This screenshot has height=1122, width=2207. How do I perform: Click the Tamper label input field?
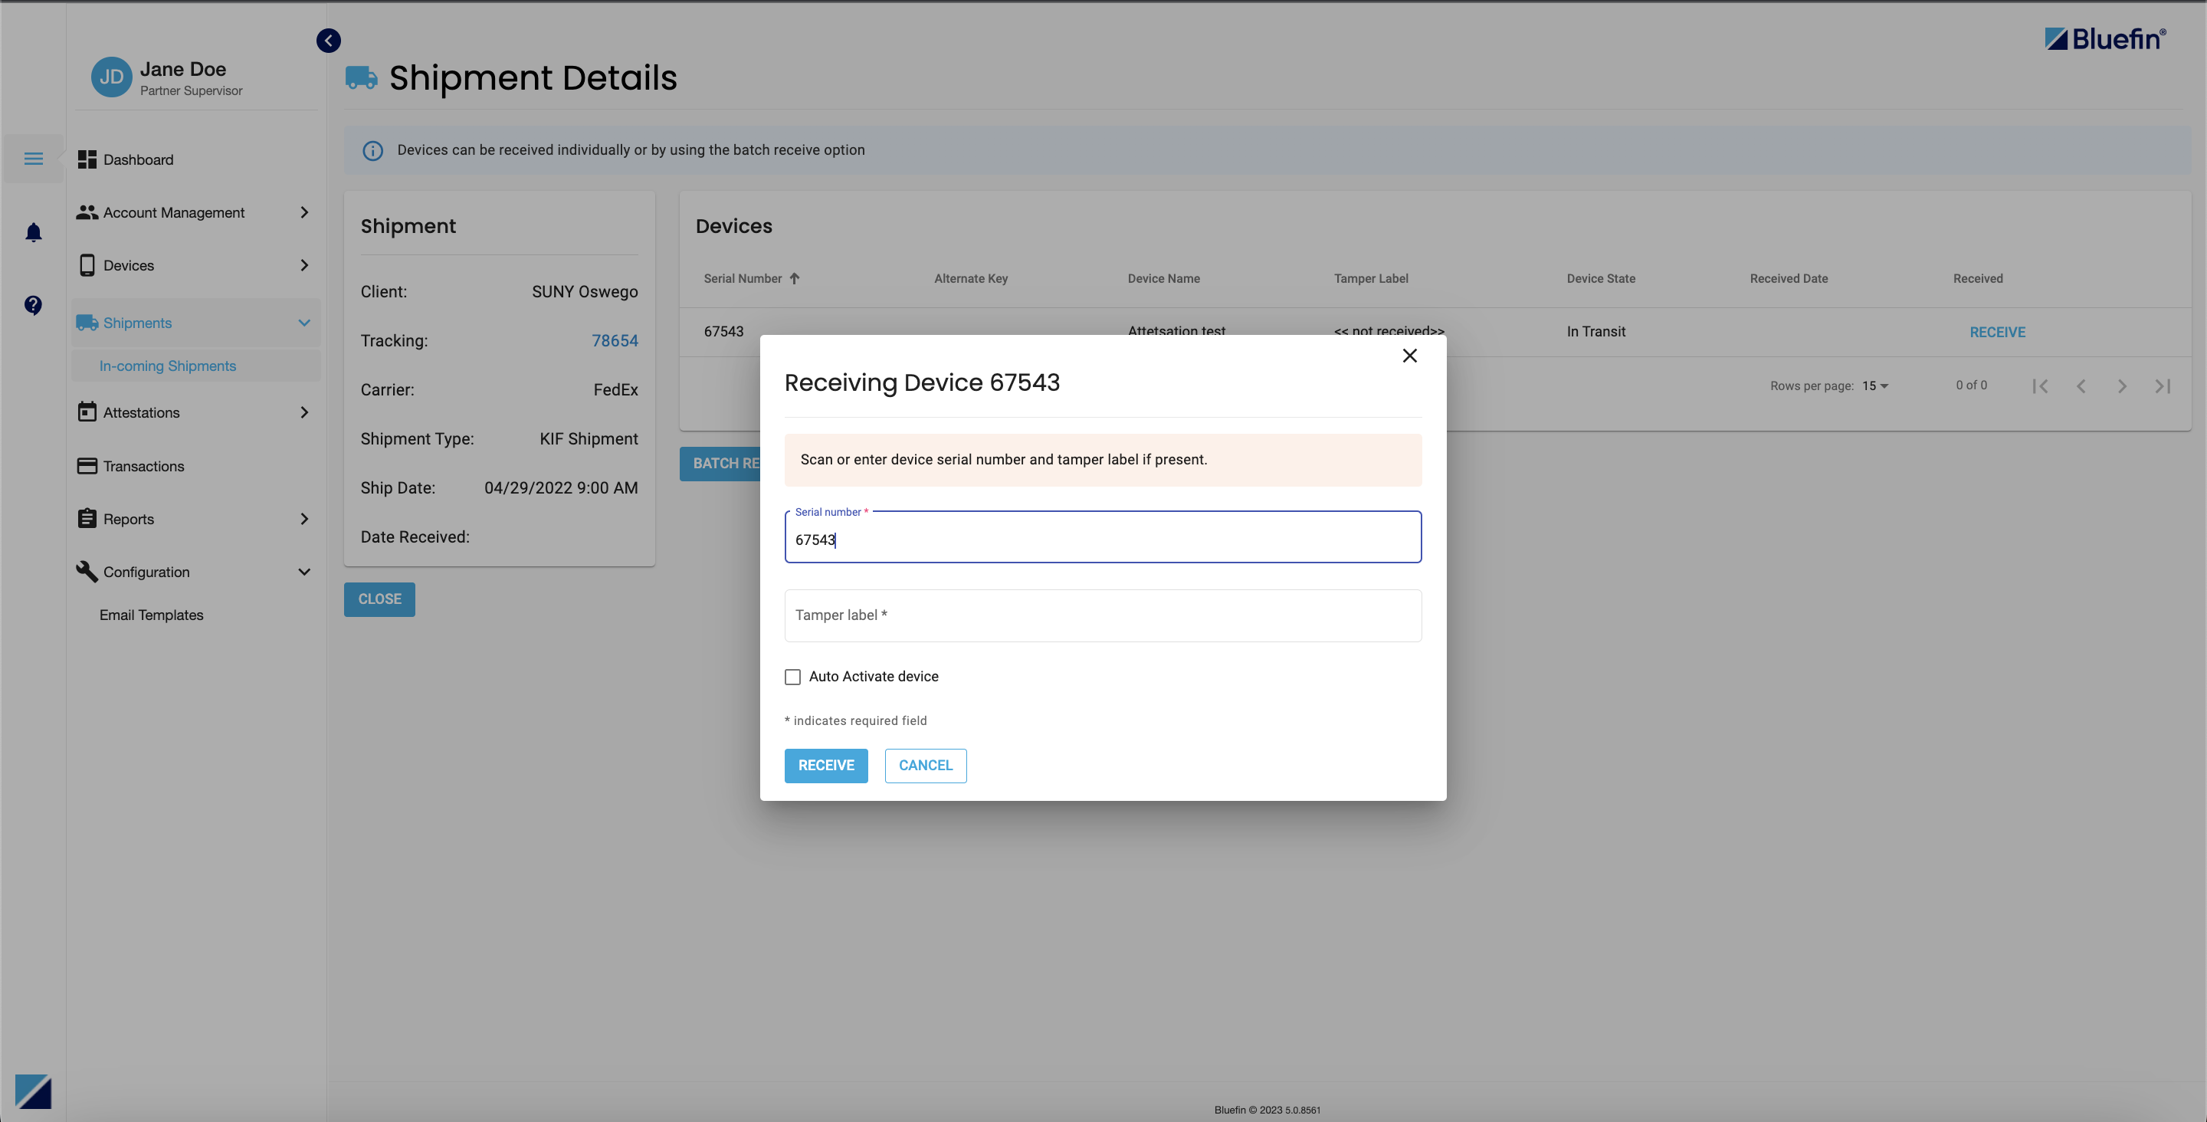[1103, 615]
